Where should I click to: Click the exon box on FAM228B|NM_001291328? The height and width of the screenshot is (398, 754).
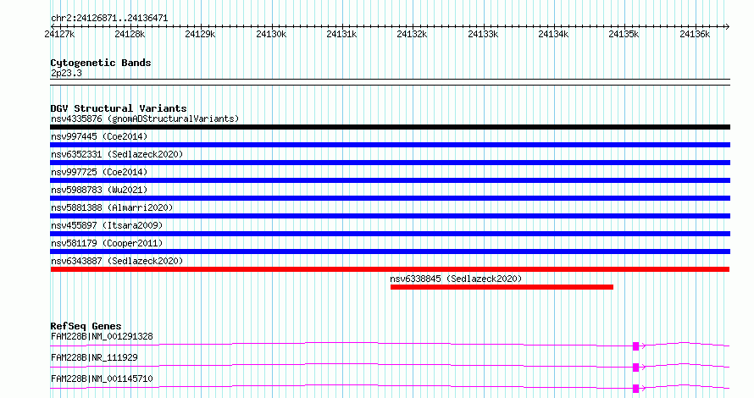click(635, 346)
